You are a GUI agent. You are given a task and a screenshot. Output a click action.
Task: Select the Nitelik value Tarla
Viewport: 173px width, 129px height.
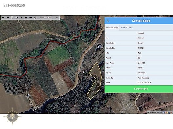pos(140,68)
